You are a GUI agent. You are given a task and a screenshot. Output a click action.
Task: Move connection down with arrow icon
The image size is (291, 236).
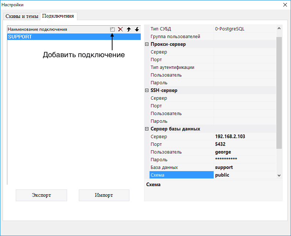[x=137, y=29]
